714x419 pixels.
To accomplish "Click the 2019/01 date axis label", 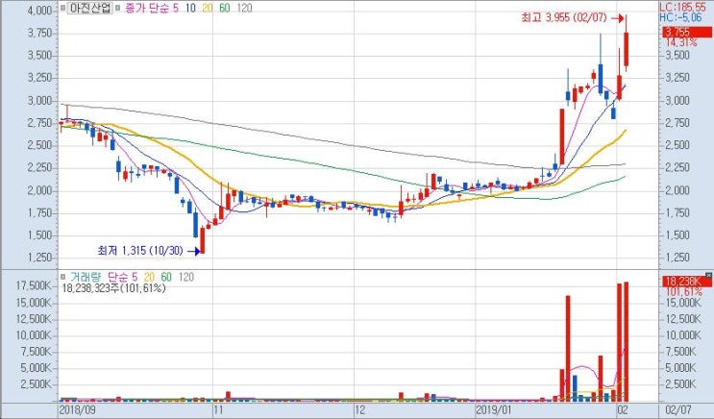I will pos(494,410).
